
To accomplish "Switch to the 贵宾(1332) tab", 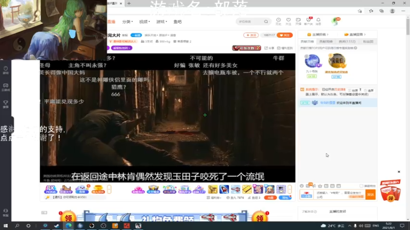I will tap(347, 41).
